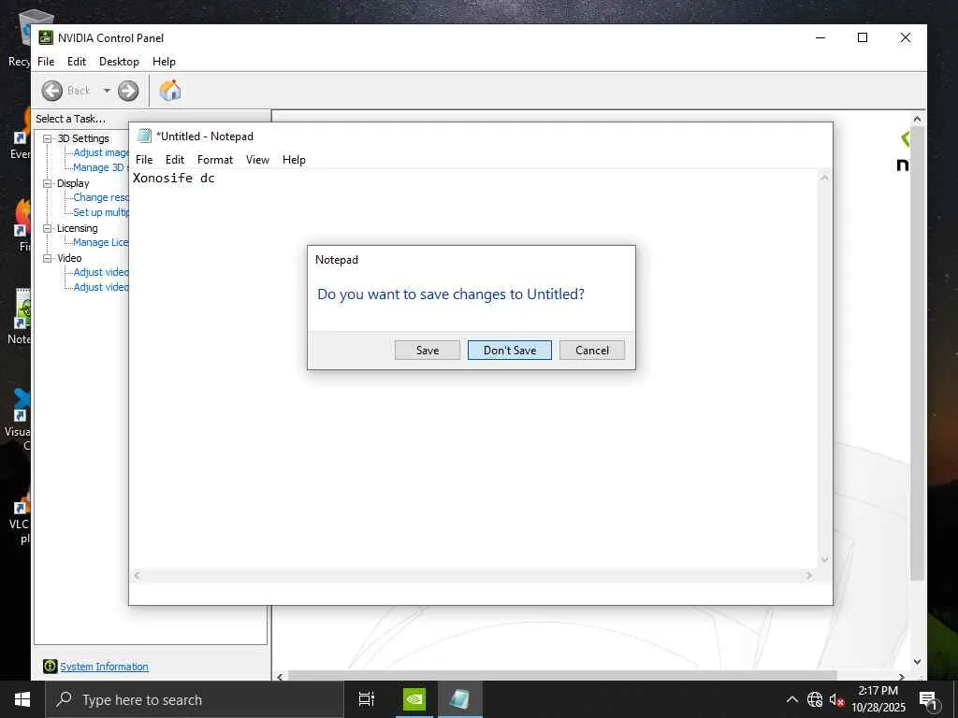The width and height of the screenshot is (958, 718).
Task: Collapse the 3D Settings tree node
Action: point(47,138)
